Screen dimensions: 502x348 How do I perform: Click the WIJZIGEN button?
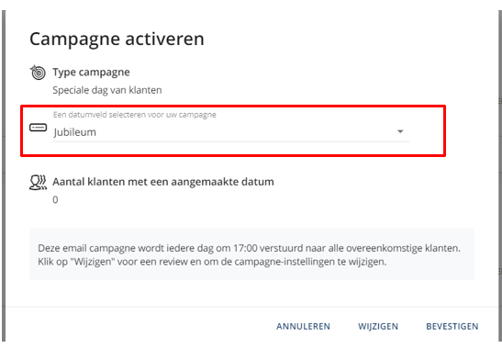[x=378, y=326]
